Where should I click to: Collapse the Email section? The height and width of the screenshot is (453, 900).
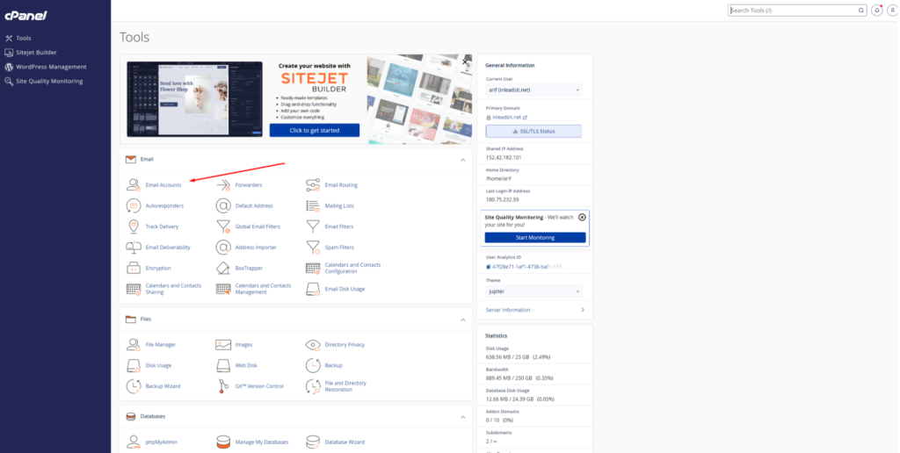pyautogui.click(x=462, y=160)
